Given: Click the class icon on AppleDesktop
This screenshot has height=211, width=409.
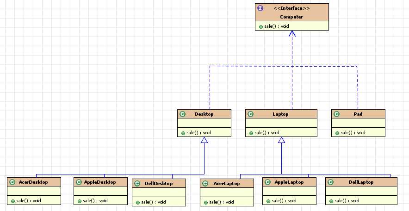Looking at the screenshot, I should pos(79,182).
